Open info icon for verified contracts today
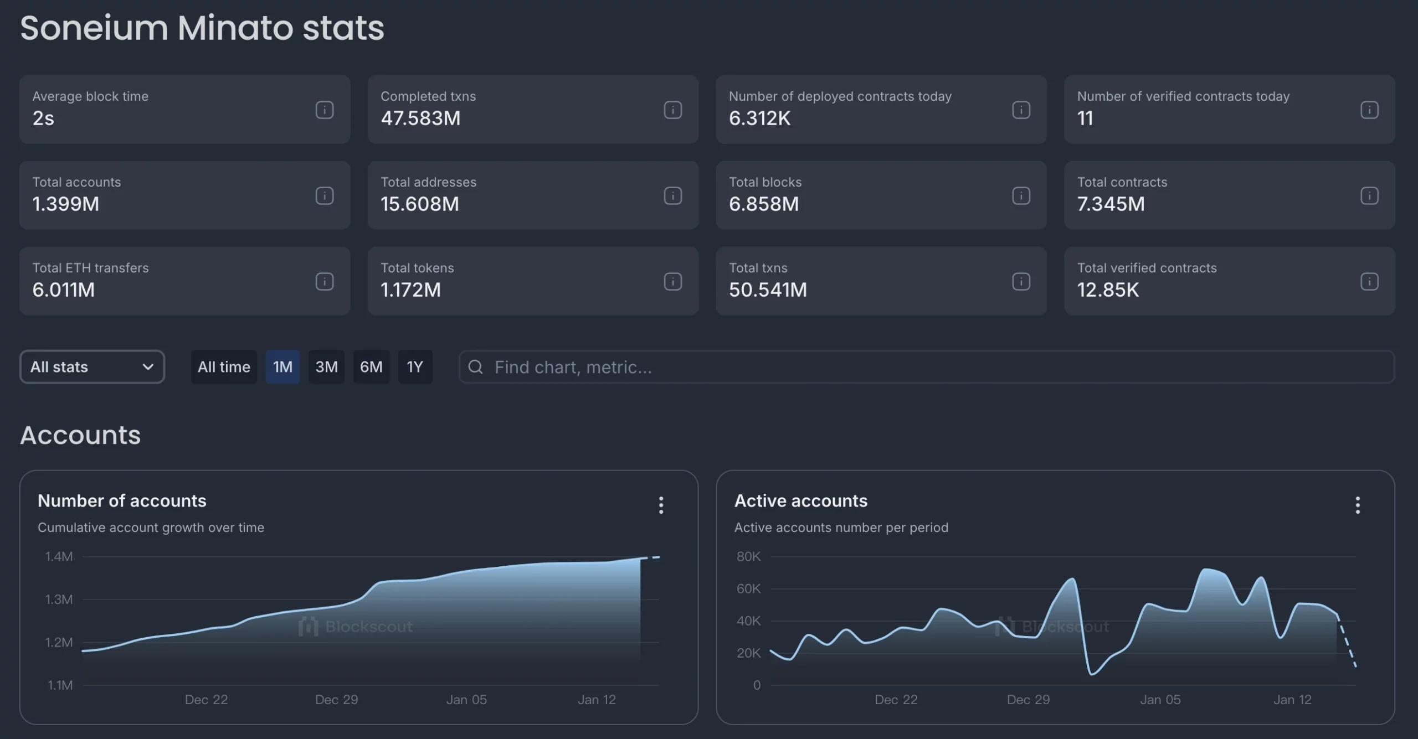 (1369, 110)
